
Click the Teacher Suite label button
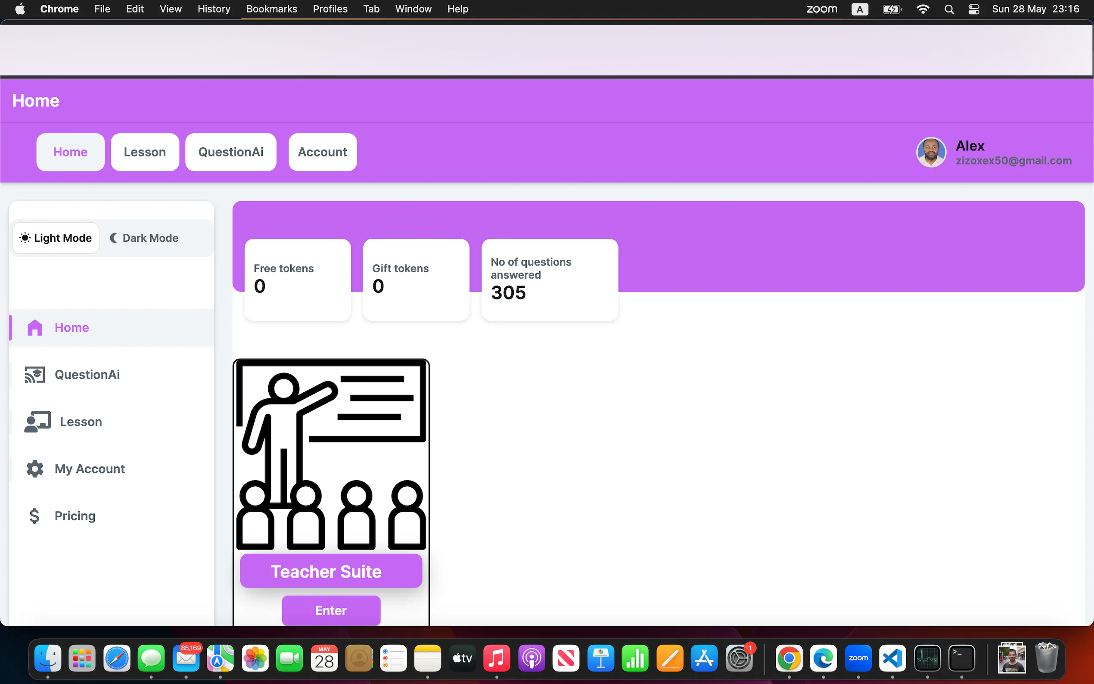pos(331,571)
